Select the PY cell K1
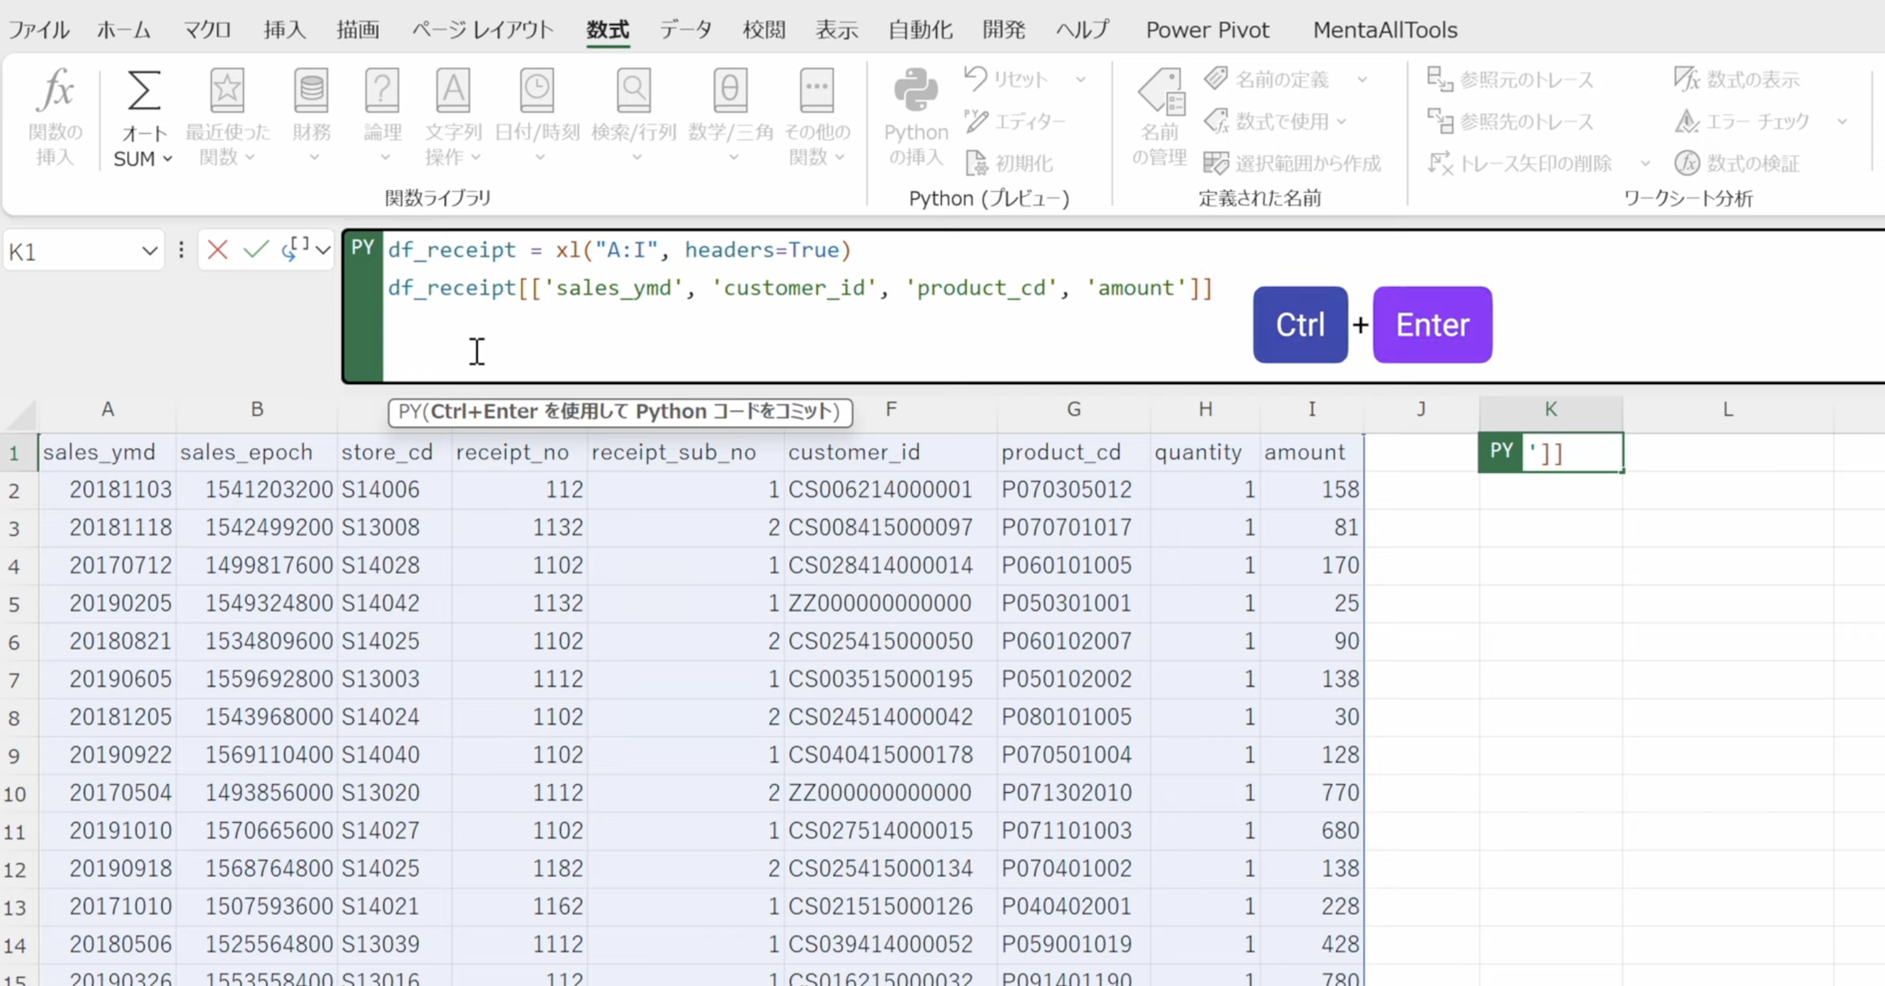Viewport: 1885px width, 986px height. pos(1551,452)
